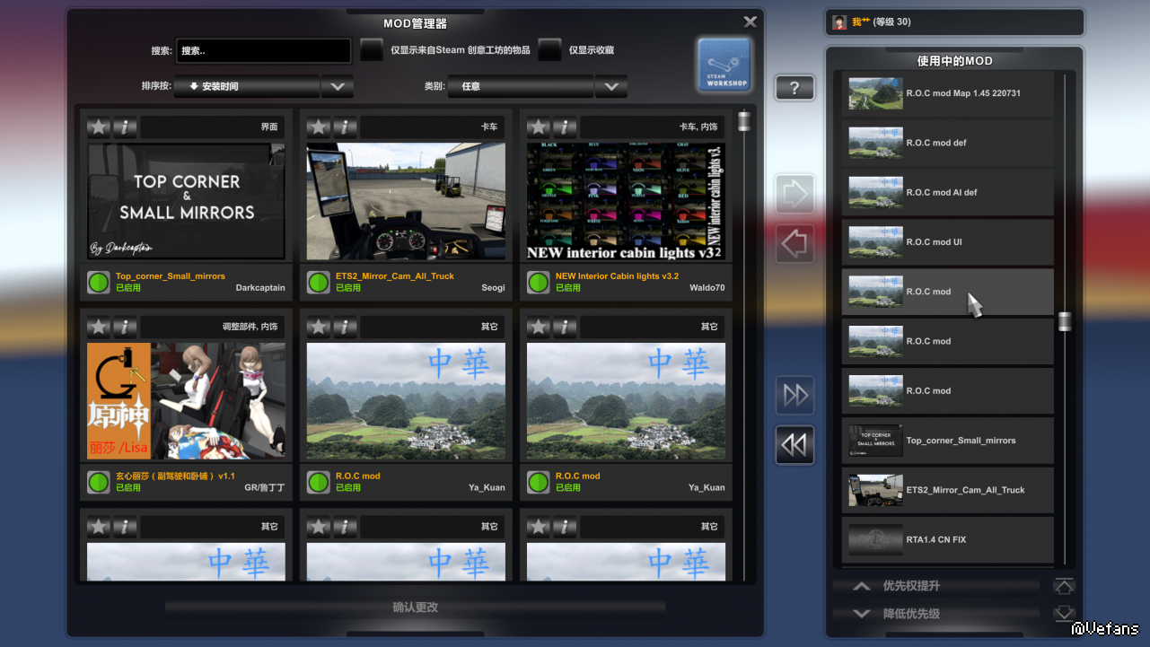Viewport: 1150px width, 647px height.
Task: Click 确认更改 to confirm changes
Action: click(416, 608)
